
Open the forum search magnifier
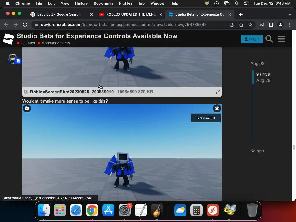269,39
